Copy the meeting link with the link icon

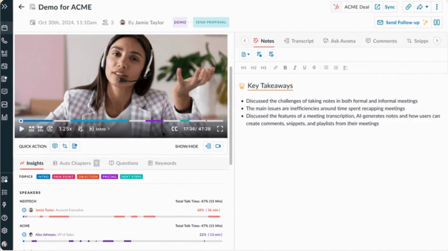[x=408, y=7]
